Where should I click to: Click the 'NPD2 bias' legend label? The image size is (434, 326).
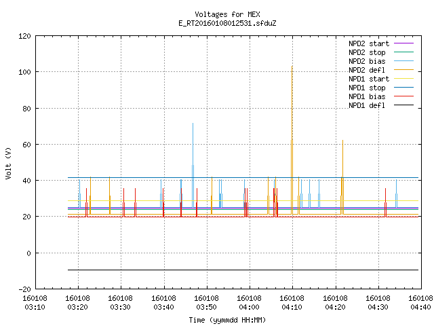click(x=367, y=61)
